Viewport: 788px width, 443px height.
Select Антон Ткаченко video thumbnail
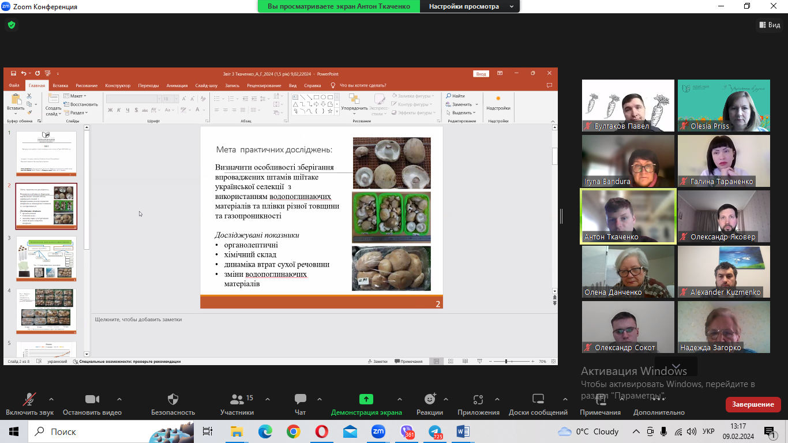coord(628,217)
